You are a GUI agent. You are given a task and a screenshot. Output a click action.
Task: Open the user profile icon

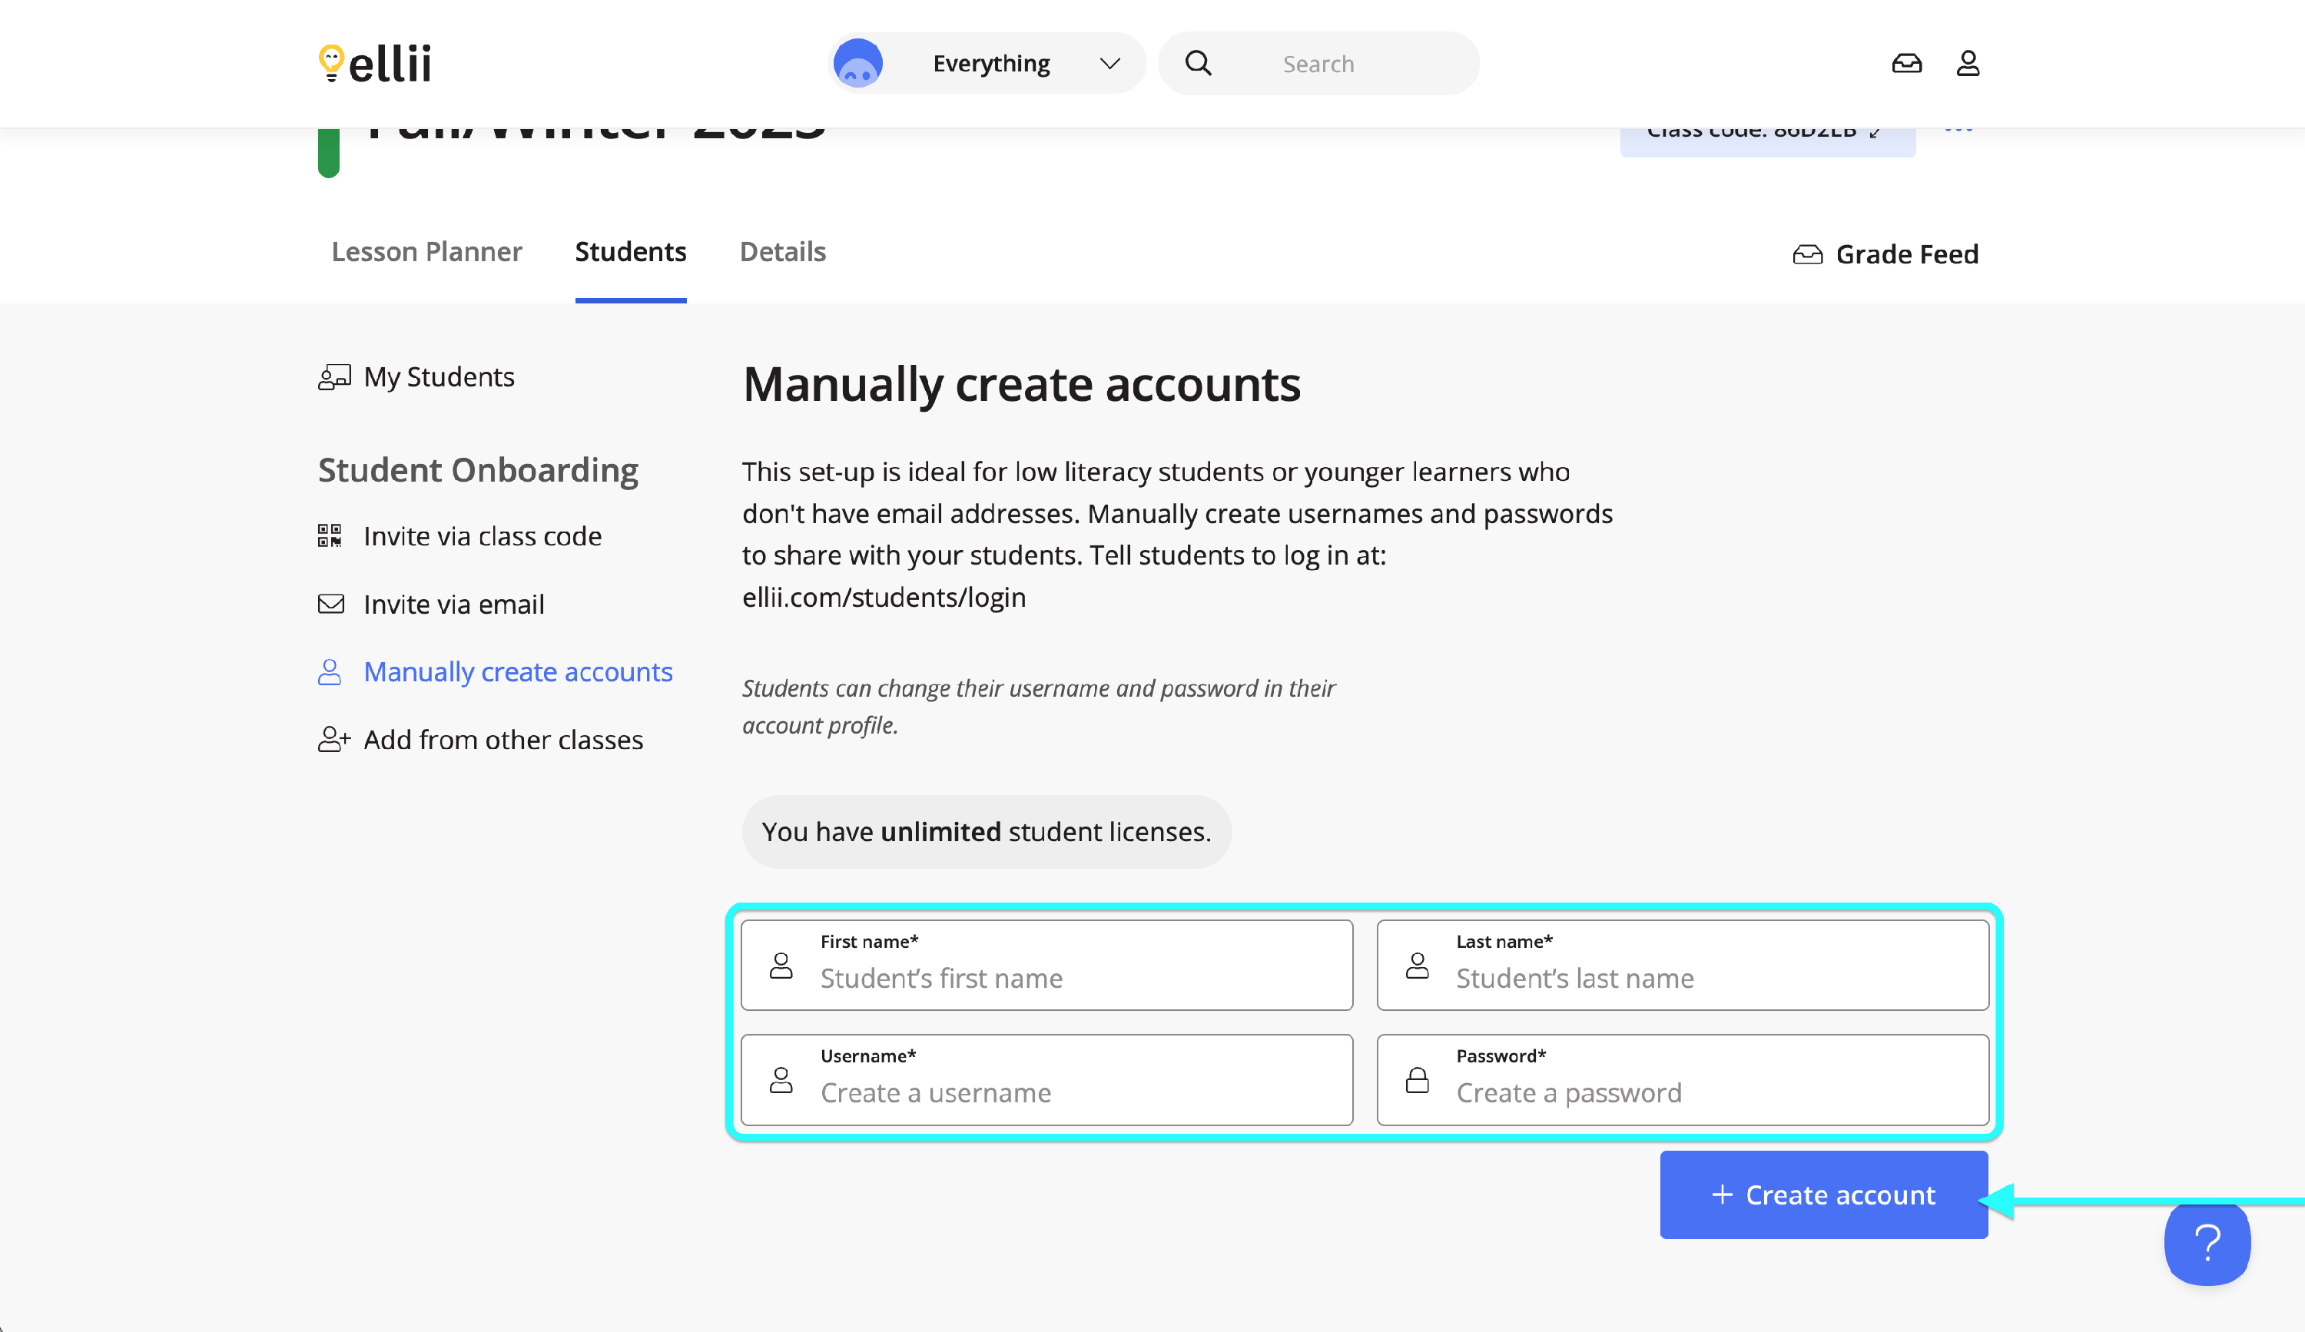point(1968,63)
